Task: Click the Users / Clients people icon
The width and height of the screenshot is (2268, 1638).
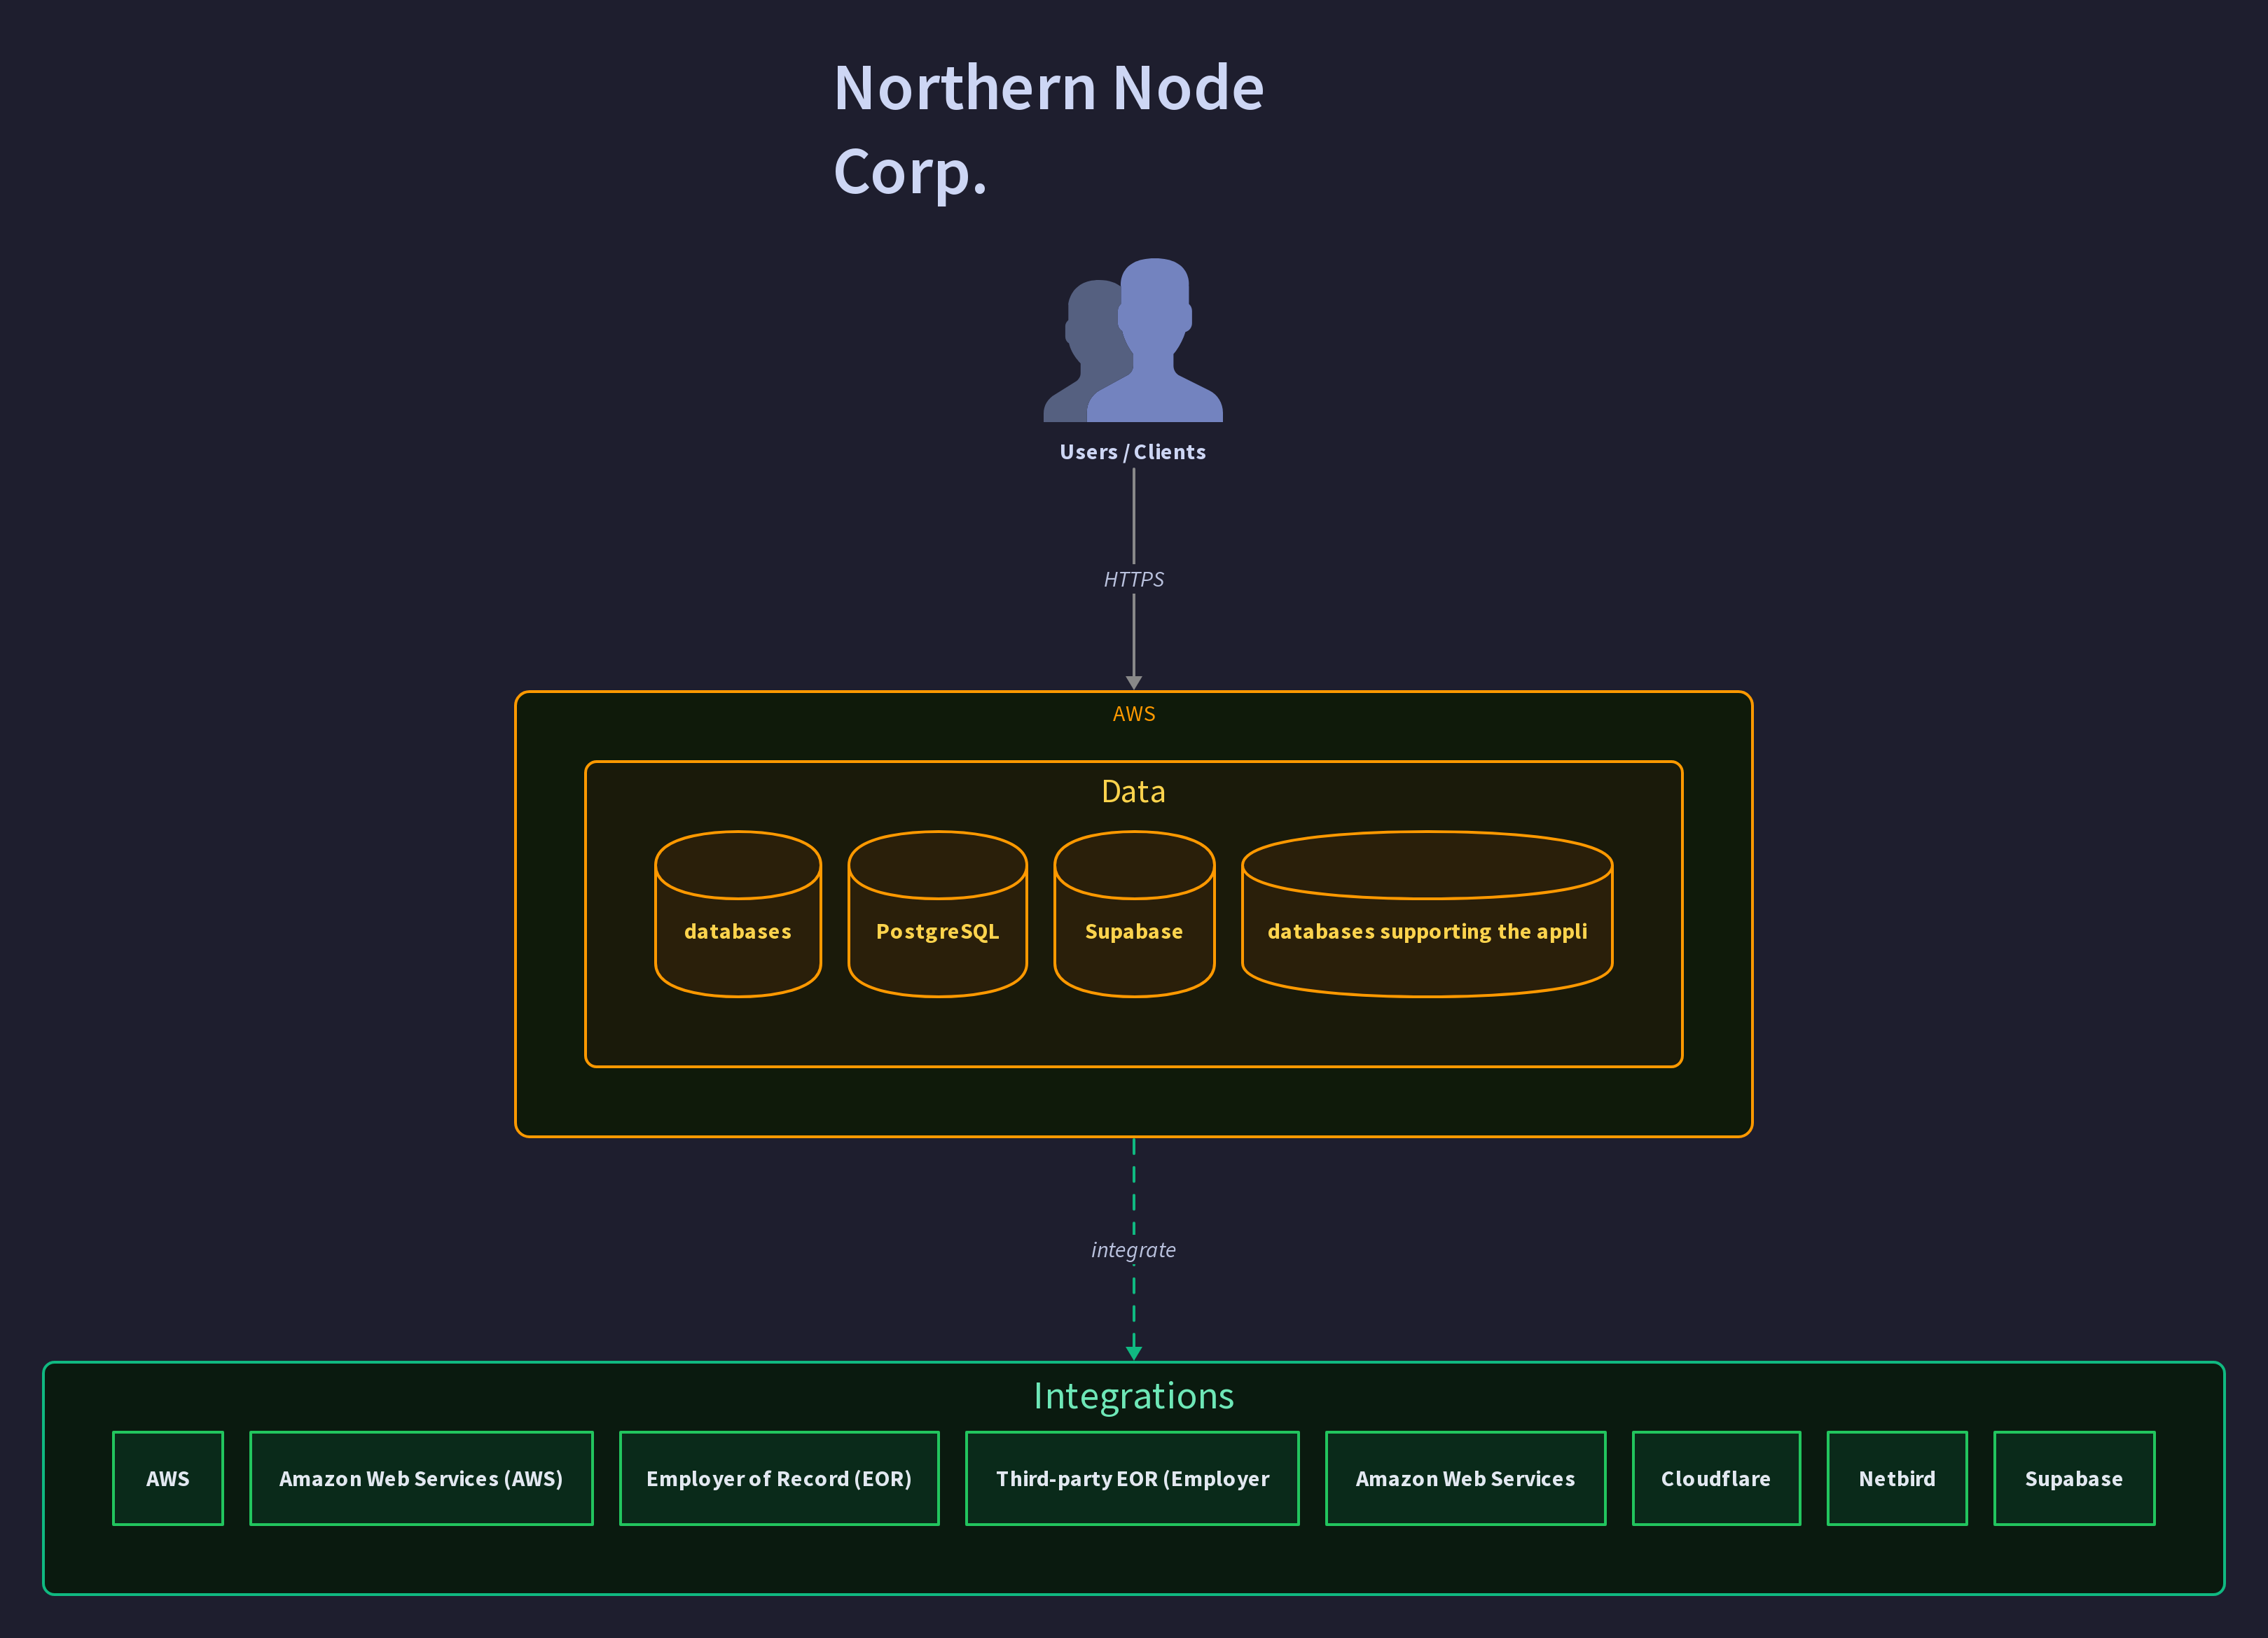Action: point(1133,339)
